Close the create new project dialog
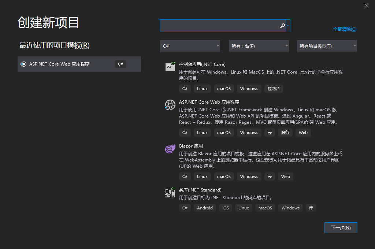This screenshot has width=375, height=249. (x=366, y=6)
